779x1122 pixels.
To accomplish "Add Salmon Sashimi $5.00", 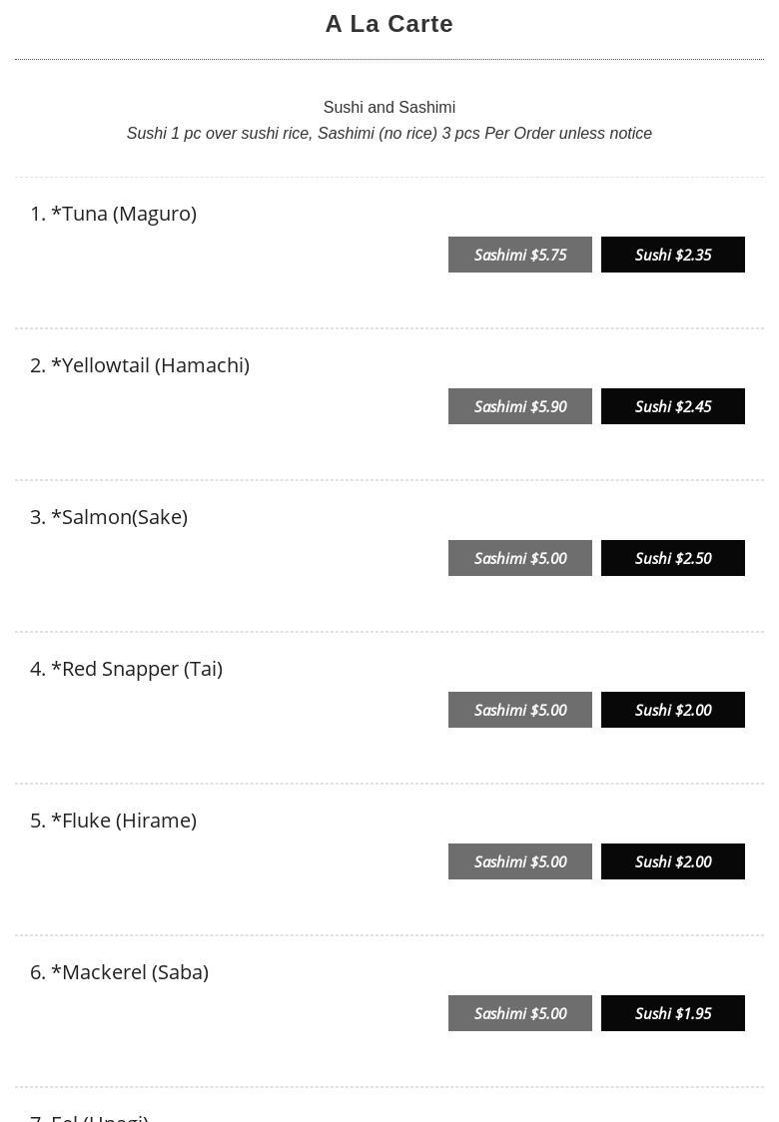I will (519, 558).
